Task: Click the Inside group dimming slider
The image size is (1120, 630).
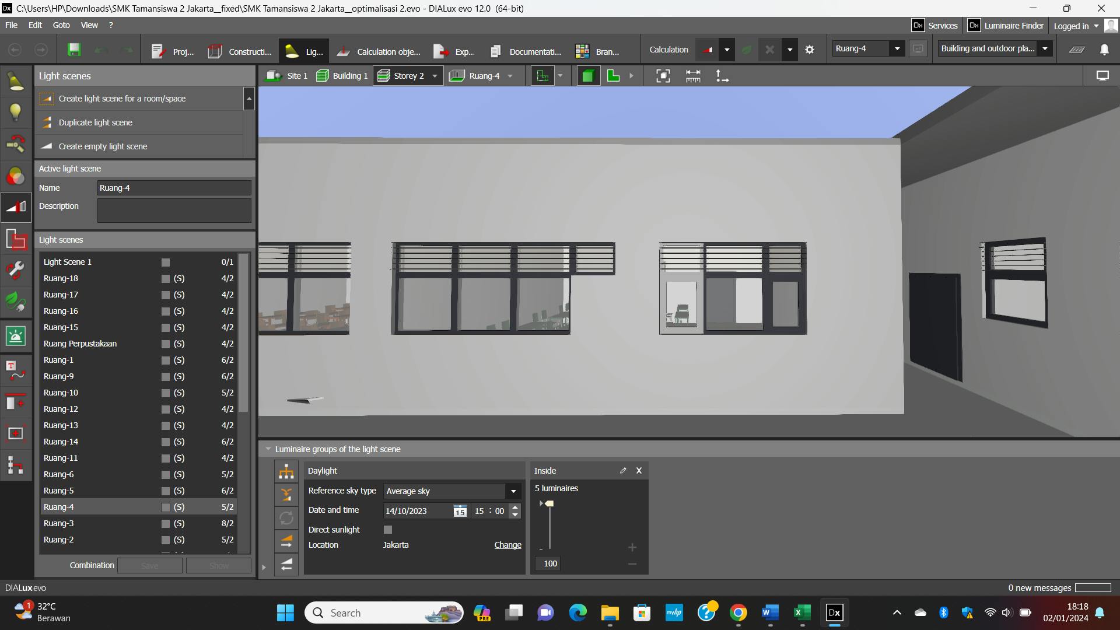Action: pos(549,504)
